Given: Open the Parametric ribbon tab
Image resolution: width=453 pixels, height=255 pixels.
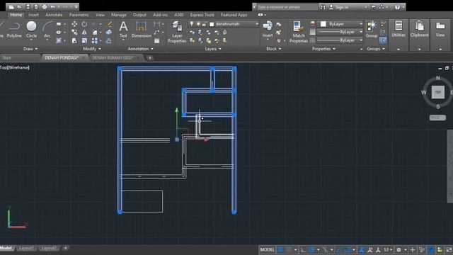Looking at the screenshot, I should pos(79,15).
